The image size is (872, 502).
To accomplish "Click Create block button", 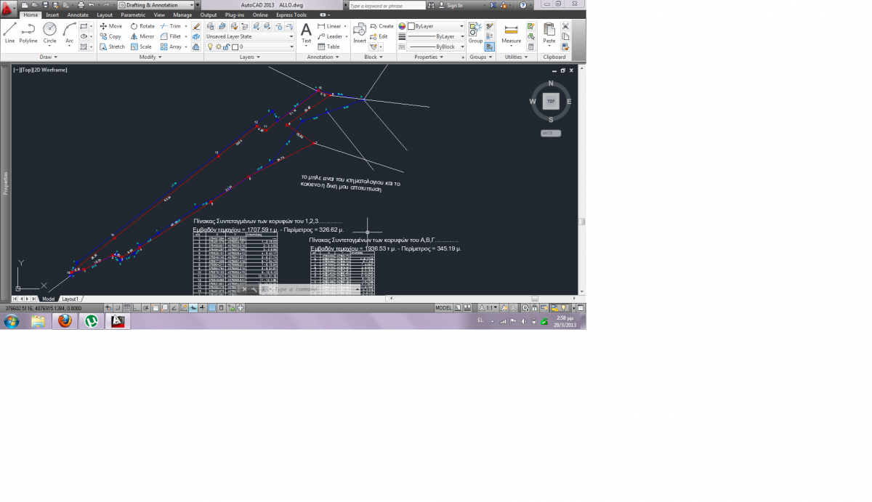I will [x=382, y=26].
